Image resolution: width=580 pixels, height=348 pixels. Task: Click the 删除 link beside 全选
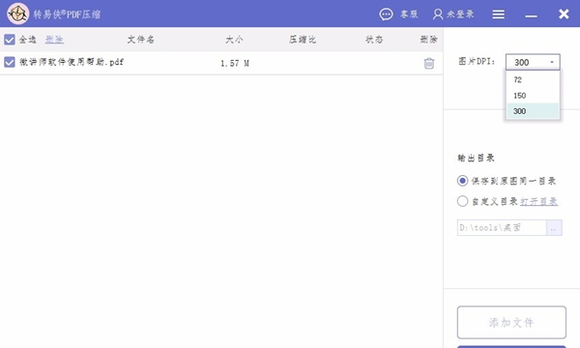[54, 40]
